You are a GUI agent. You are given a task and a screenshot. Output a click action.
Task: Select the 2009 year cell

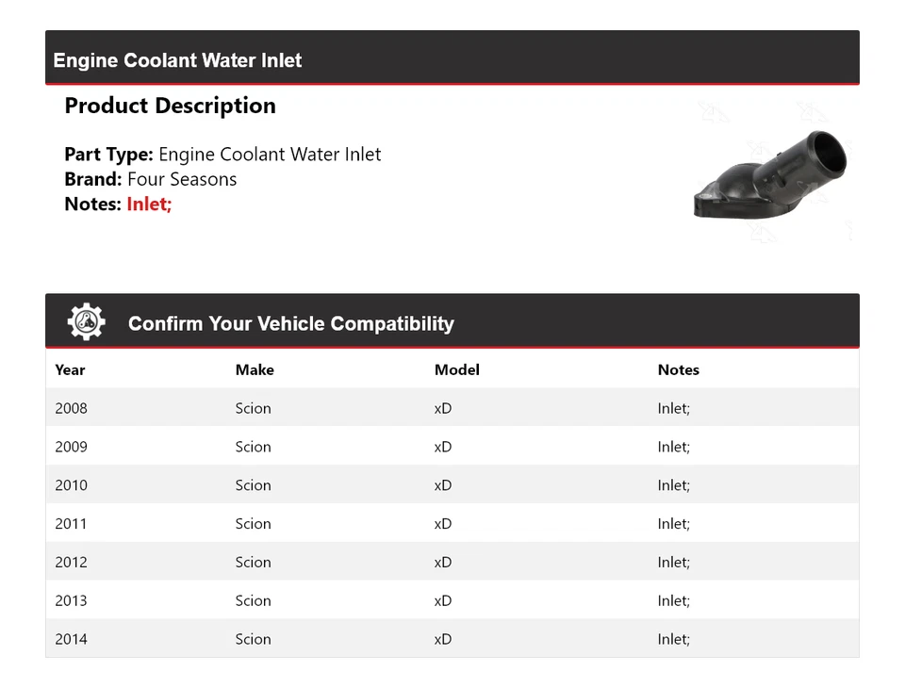pos(71,447)
